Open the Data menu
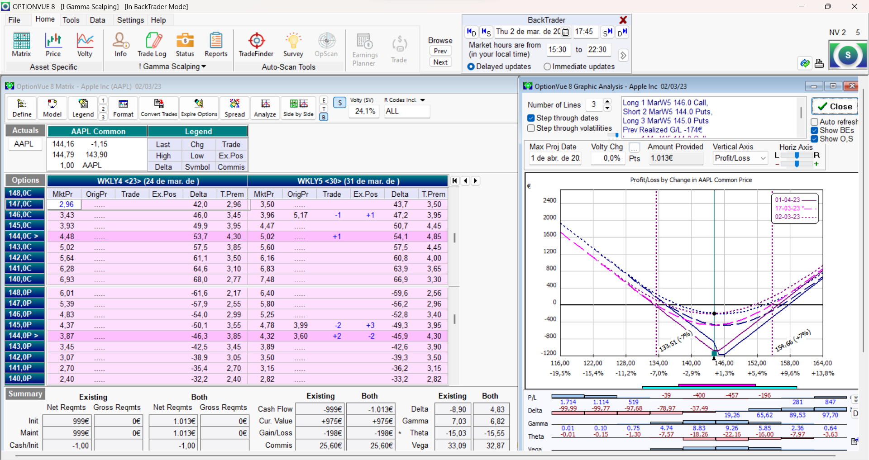Screen dimensions: 869x460 (97, 20)
